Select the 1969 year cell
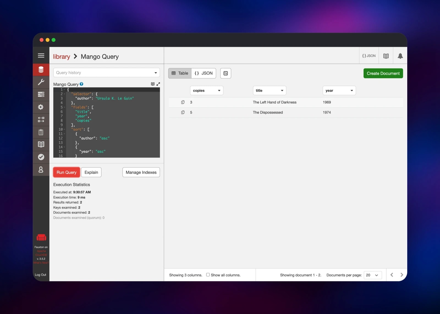The image size is (440, 314). click(x=327, y=102)
